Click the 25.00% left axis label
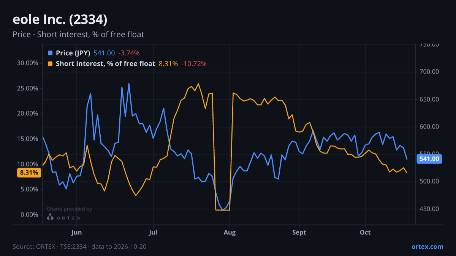Image resolution: width=456 pixels, height=256 pixels. click(28, 88)
